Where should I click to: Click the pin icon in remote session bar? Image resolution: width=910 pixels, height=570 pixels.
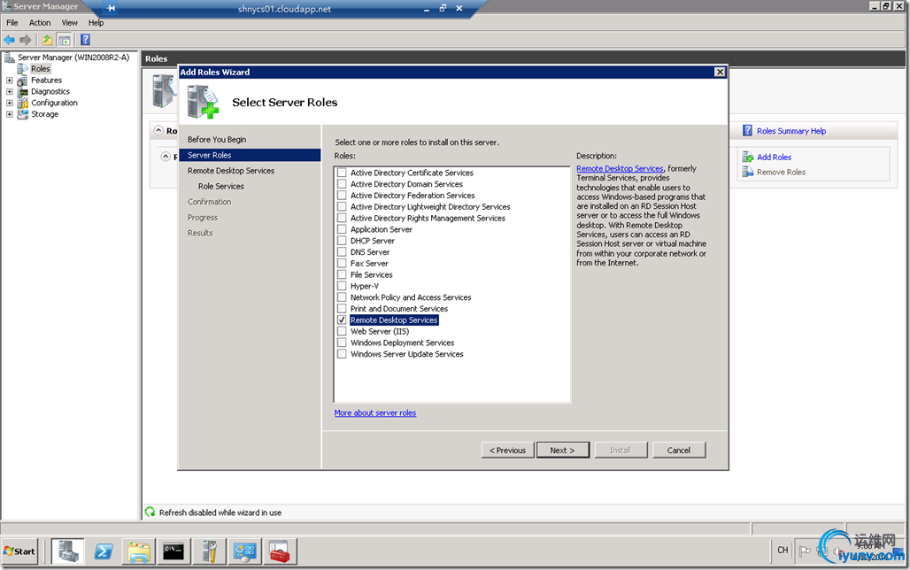pos(111,8)
